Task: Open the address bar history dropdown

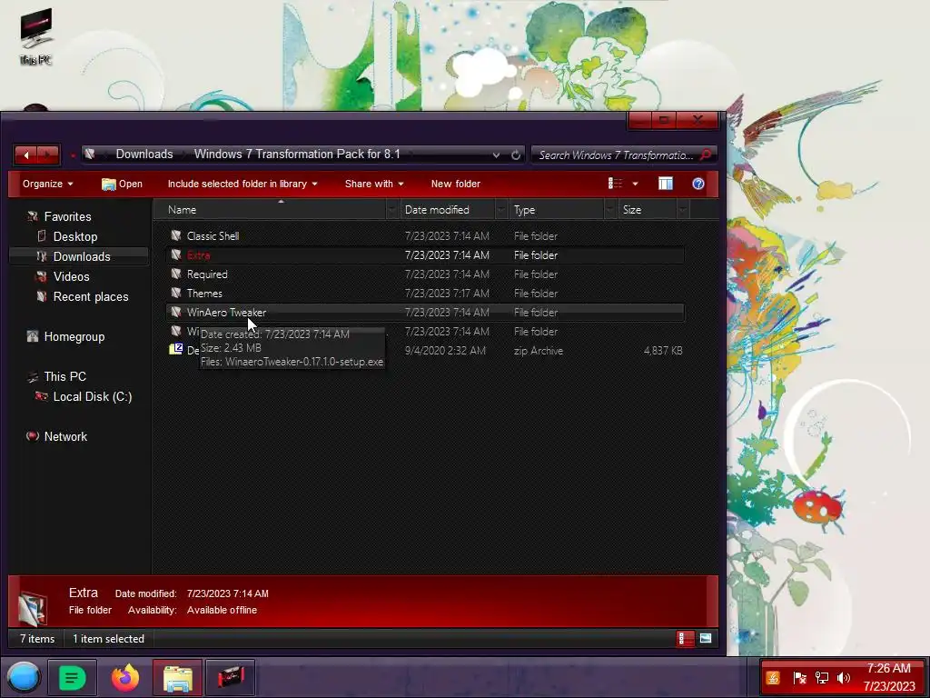Action: point(496,155)
